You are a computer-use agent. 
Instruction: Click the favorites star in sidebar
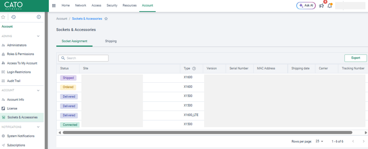pyautogui.click(x=3, y=17)
